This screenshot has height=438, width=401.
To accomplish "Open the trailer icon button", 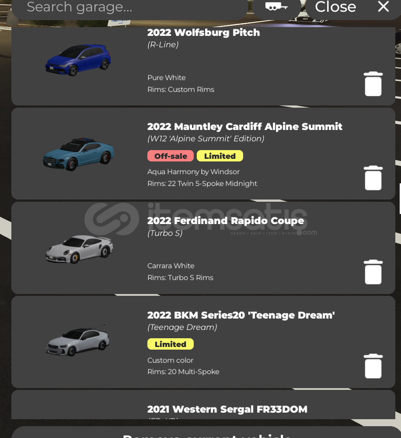I will (x=276, y=7).
